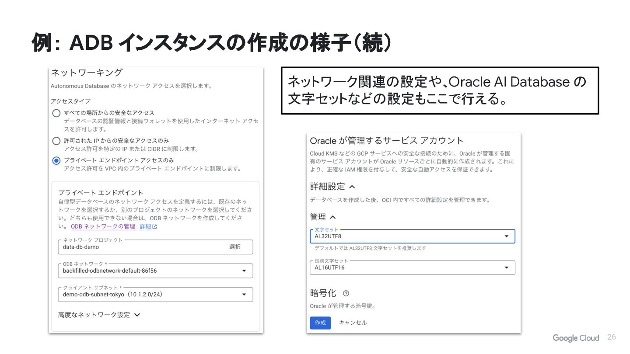This screenshot has height=354, width=630.
Task: Expand '高度なネットワーク設定' section
Action: coord(99,315)
